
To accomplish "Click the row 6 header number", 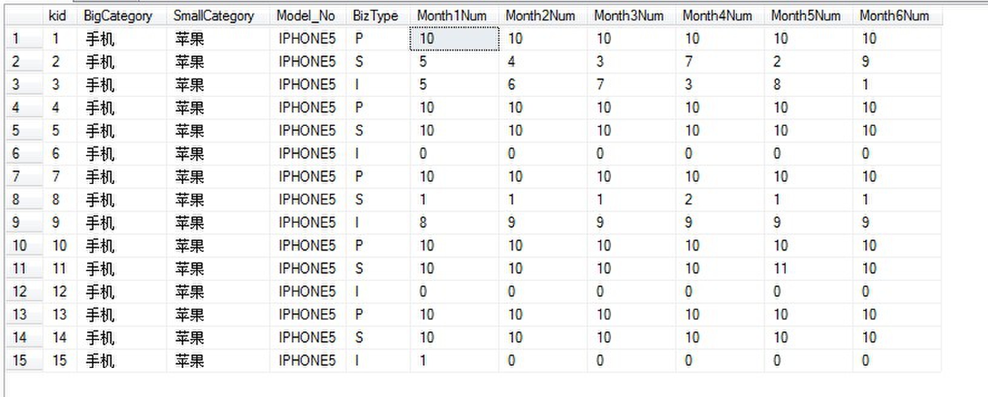I will pyautogui.click(x=16, y=154).
